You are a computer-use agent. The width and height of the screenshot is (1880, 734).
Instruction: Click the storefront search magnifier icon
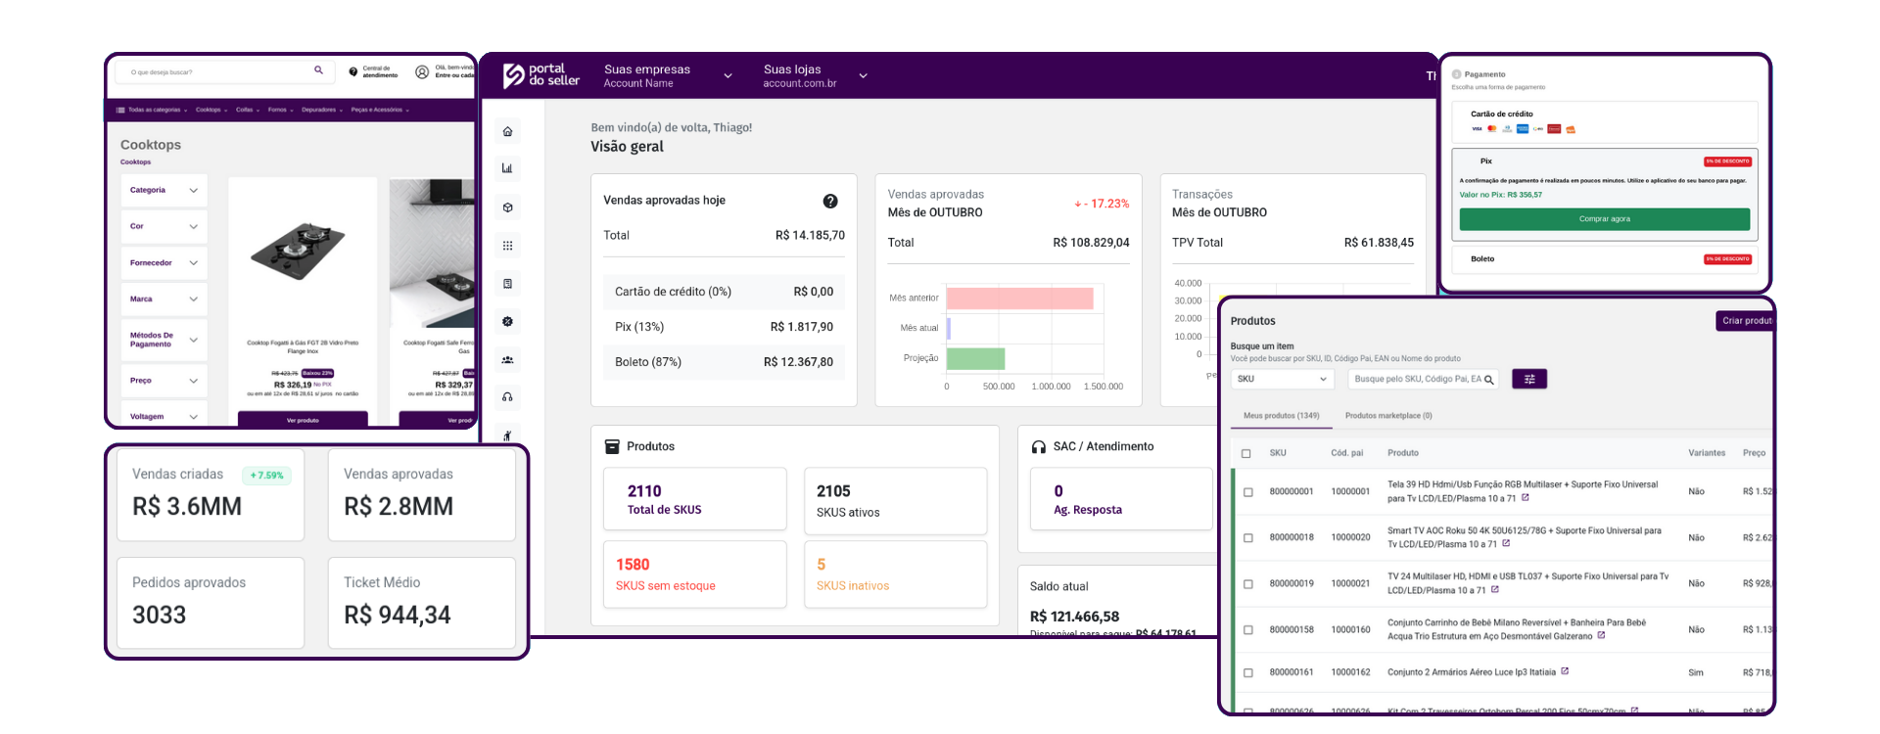click(x=318, y=70)
